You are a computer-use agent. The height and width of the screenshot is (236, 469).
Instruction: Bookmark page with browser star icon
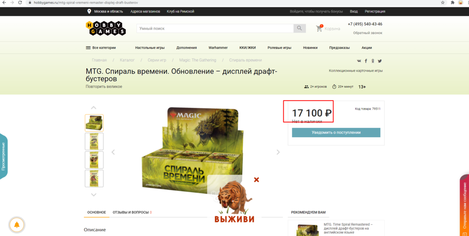click(x=443, y=2)
